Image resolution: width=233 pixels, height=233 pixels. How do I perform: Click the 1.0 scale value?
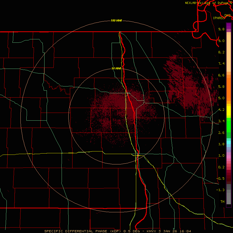click(221, 156)
